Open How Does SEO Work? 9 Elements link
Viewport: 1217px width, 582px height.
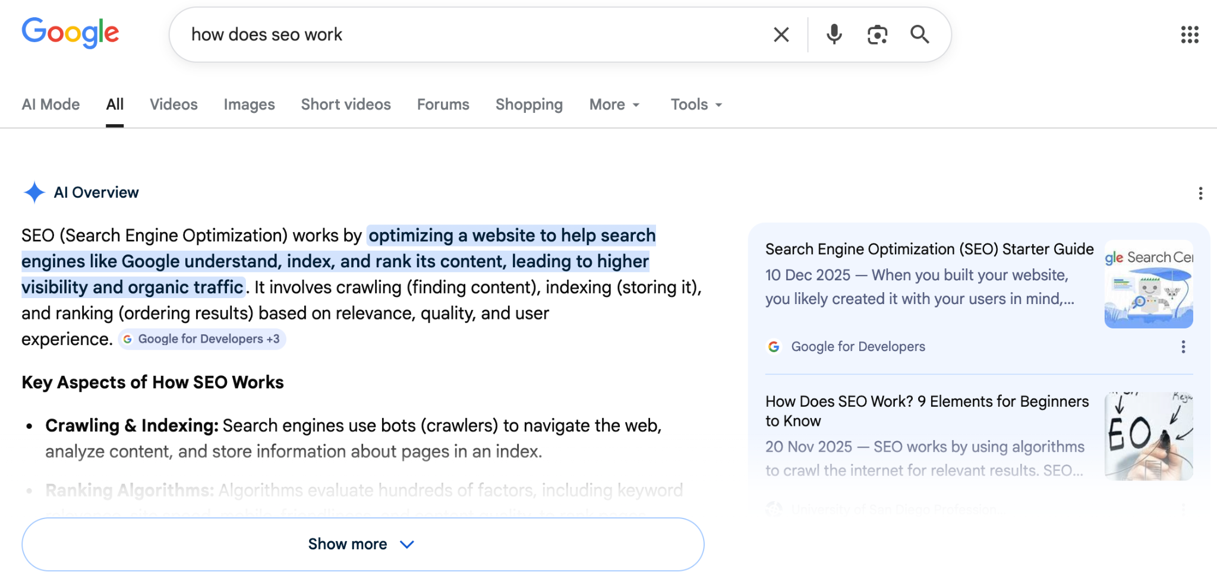click(x=927, y=411)
